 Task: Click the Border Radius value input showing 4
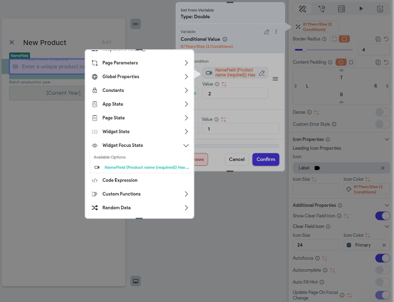pos(374,50)
